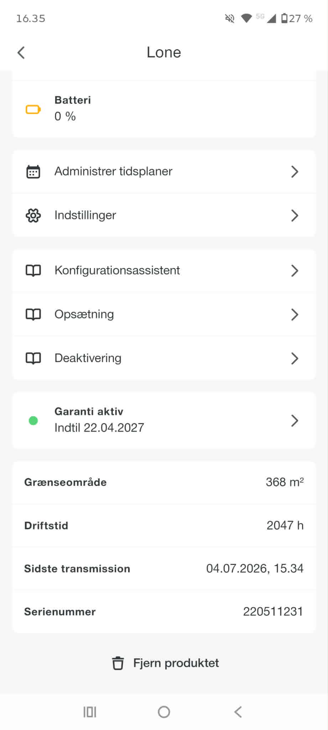Open the Konfigurationsassistent menu entry
Screen dimensions: 328x730
click(164, 271)
